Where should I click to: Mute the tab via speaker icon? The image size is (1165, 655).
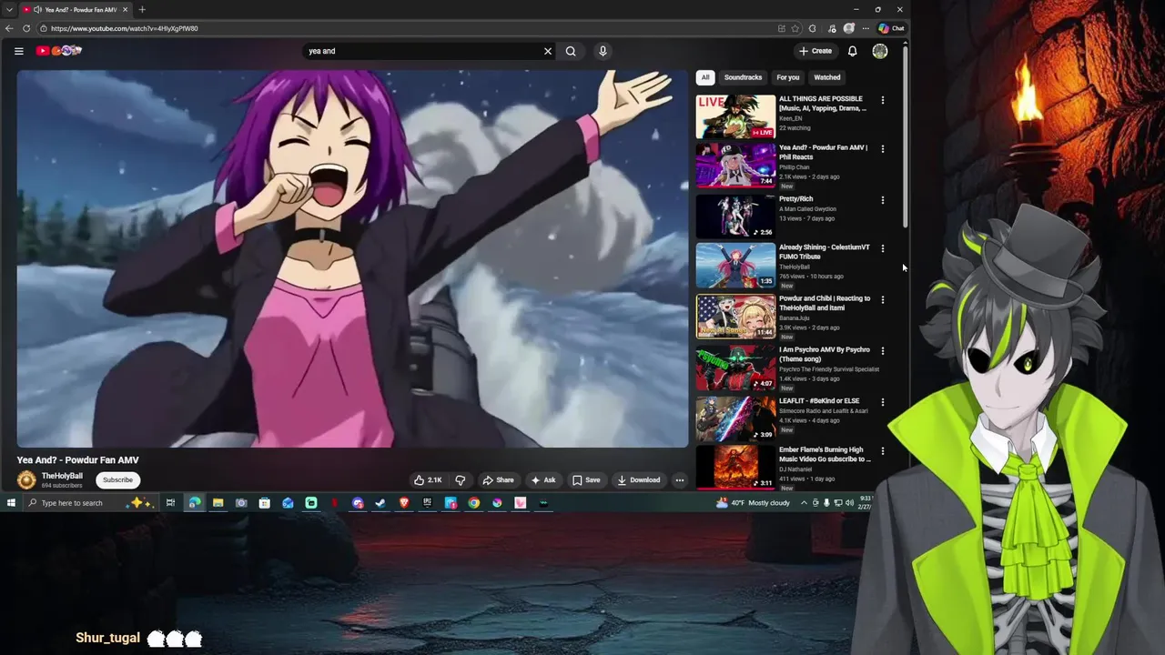pyautogui.click(x=37, y=9)
